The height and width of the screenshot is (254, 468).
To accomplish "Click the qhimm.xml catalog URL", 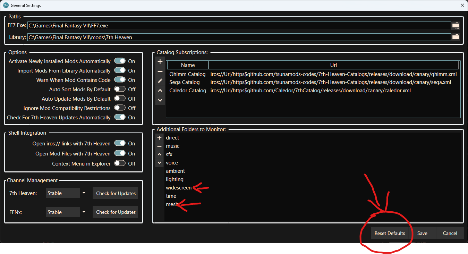I will pyautogui.click(x=333, y=74).
